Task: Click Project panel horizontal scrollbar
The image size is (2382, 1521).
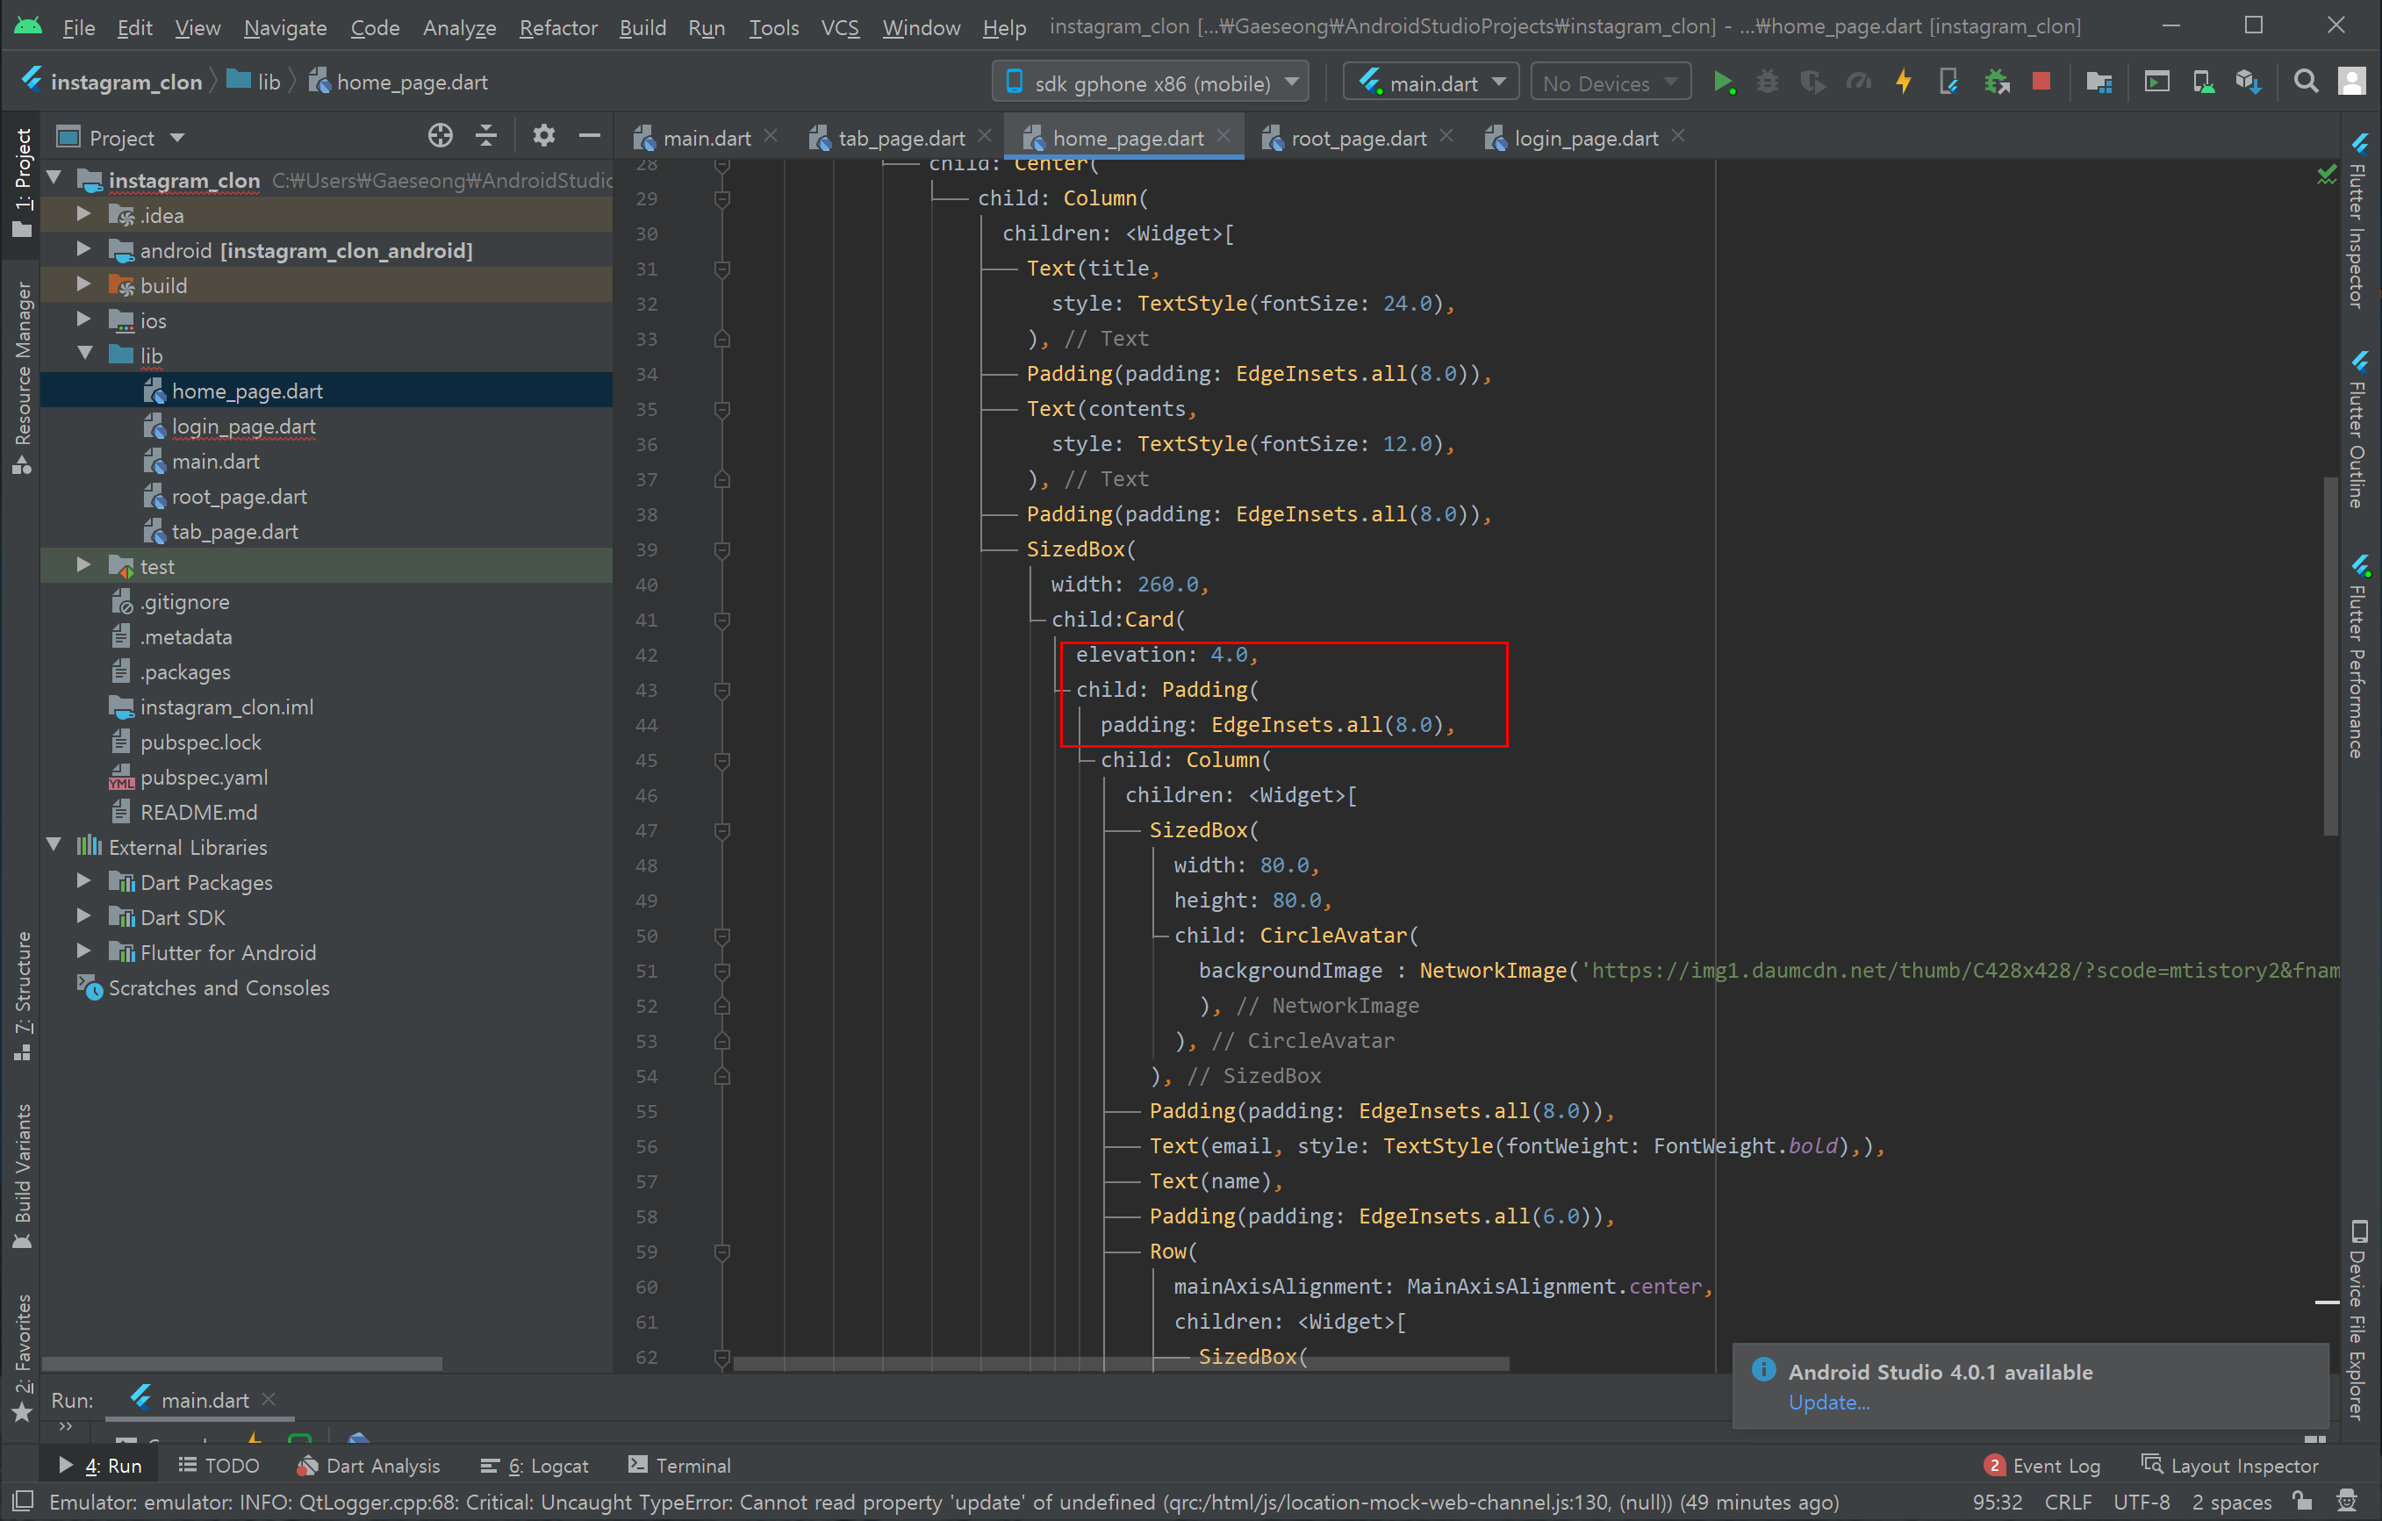Action: point(241,1364)
